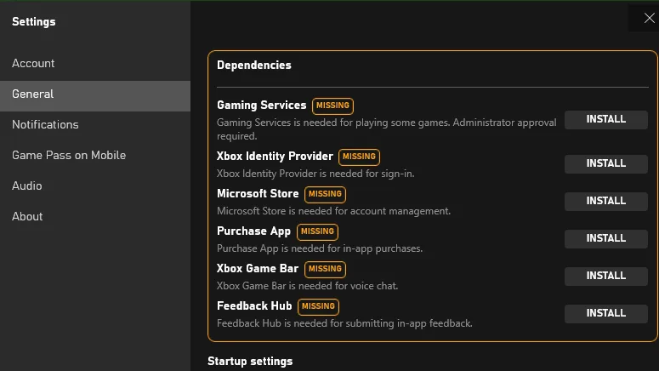Click the MISSING badge beside Purchase App
Viewport: 659px width, 371px height.
(x=317, y=231)
